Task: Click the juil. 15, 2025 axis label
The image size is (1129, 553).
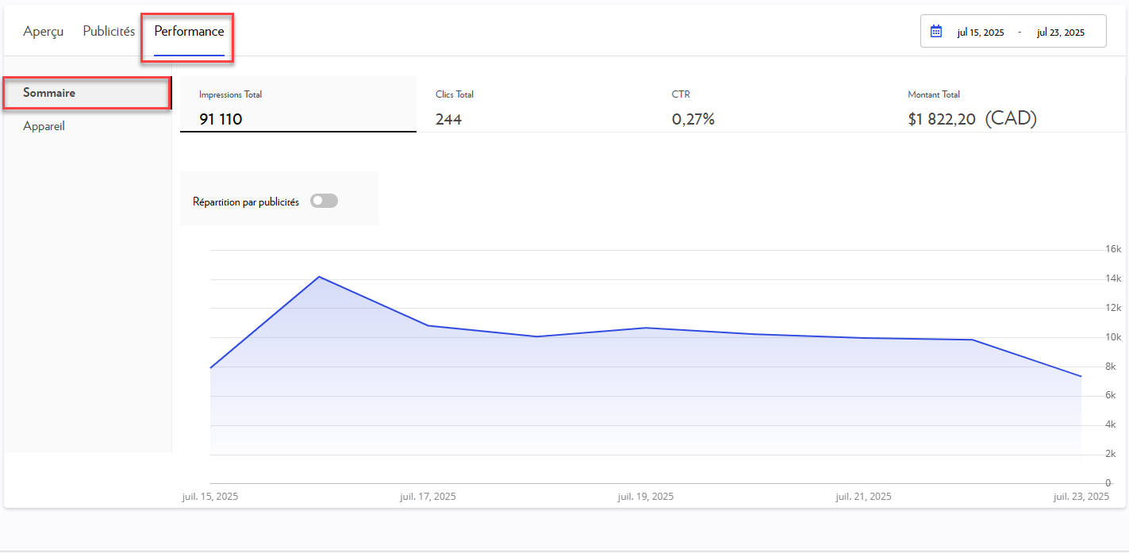Action: point(210,497)
